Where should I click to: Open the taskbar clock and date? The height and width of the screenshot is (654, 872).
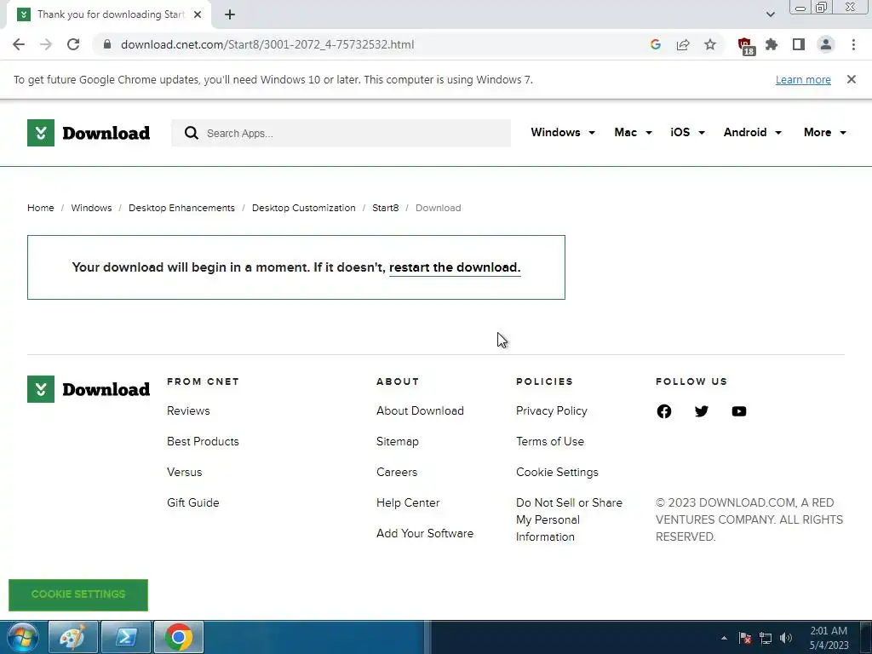click(829, 638)
